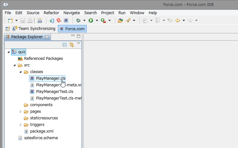Click the Next Annotation icon
The image size is (238, 148).
click(x=145, y=20)
